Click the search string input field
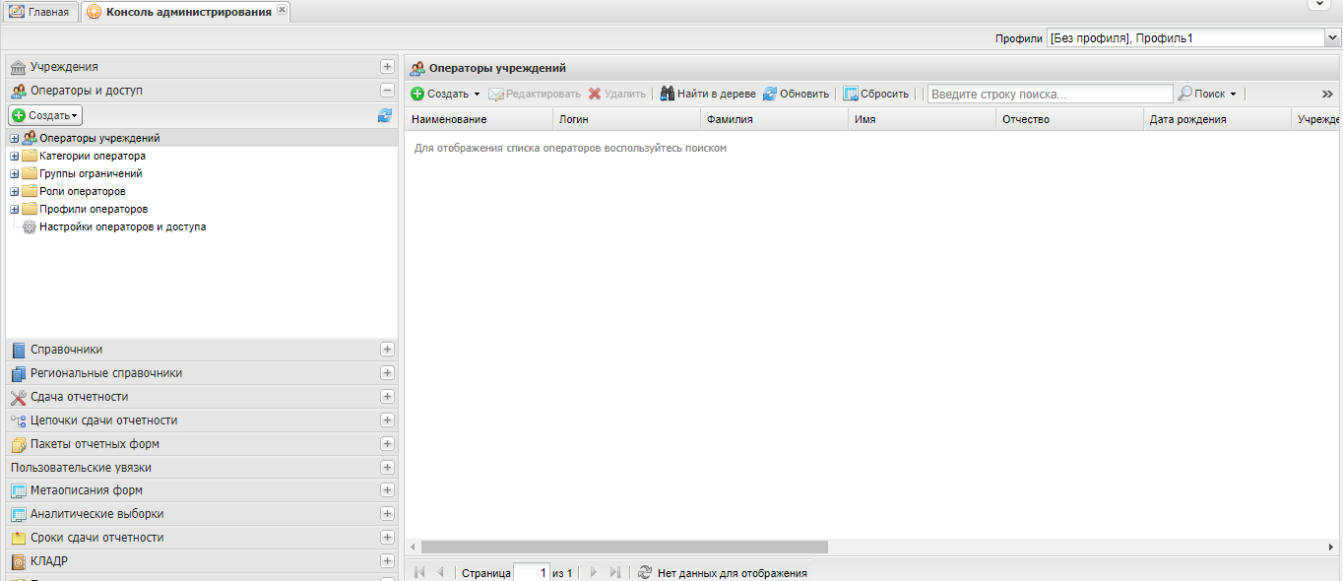This screenshot has width=1343, height=581. [x=1050, y=94]
